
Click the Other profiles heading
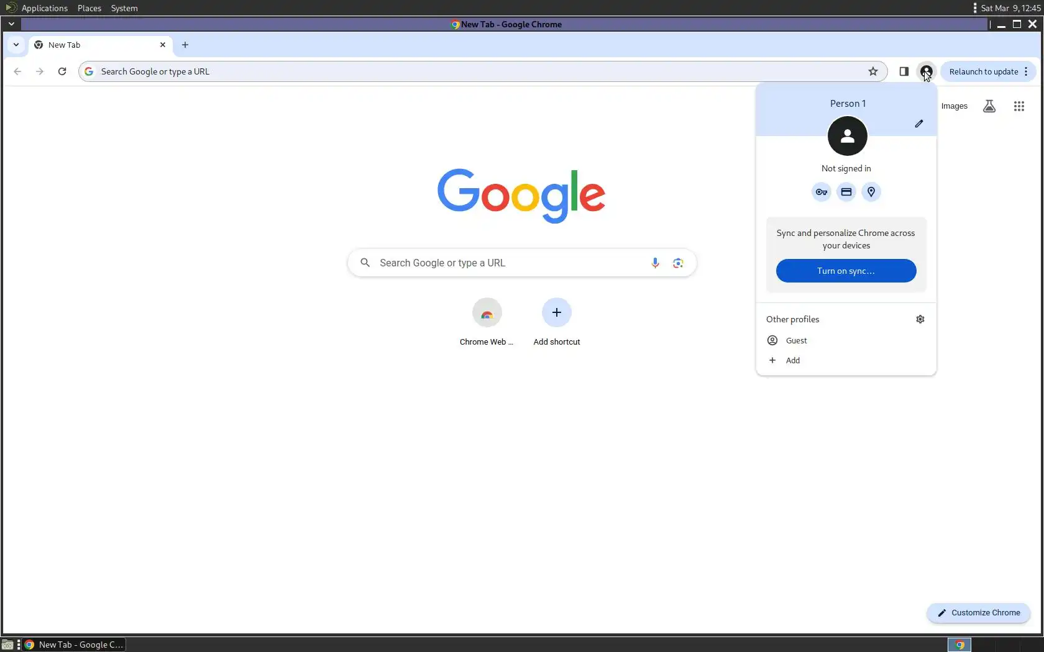[792, 319]
